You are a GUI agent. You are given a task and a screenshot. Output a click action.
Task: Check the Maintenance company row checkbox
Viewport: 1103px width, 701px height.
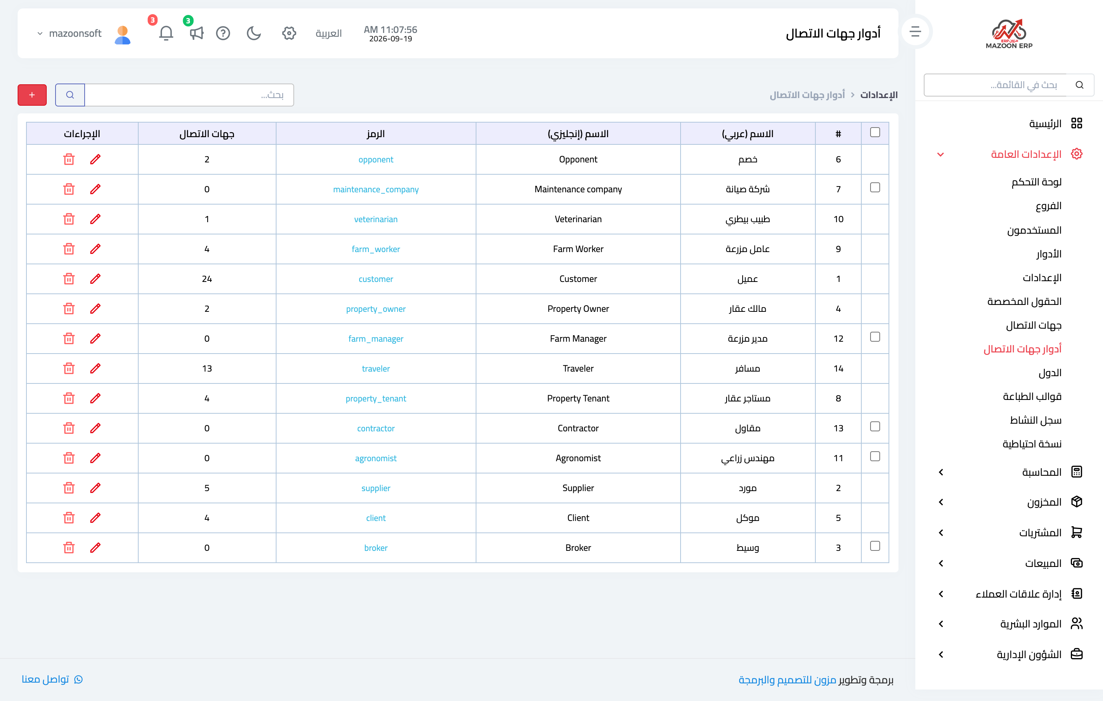click(875, 187)
